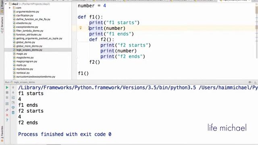Open Run panel help via question mark icon
258x145 pixels.
tap(7, 120)
